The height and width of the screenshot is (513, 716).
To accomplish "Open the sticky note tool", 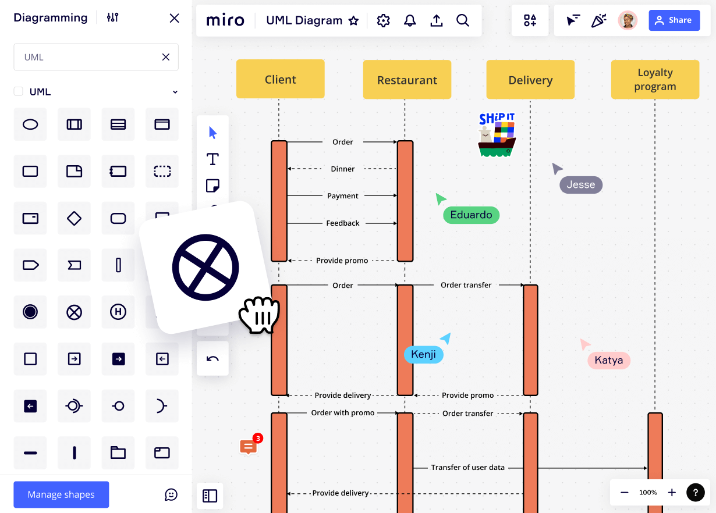I will [212, 185].
